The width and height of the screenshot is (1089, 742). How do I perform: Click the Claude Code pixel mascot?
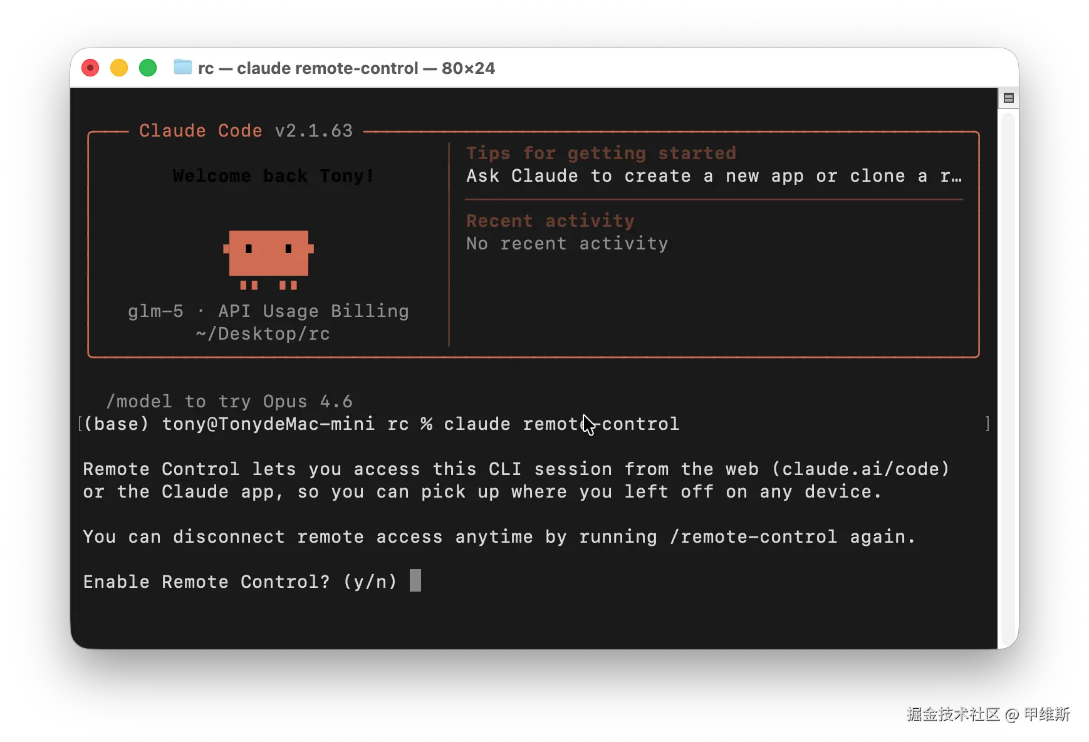point(269,259)
